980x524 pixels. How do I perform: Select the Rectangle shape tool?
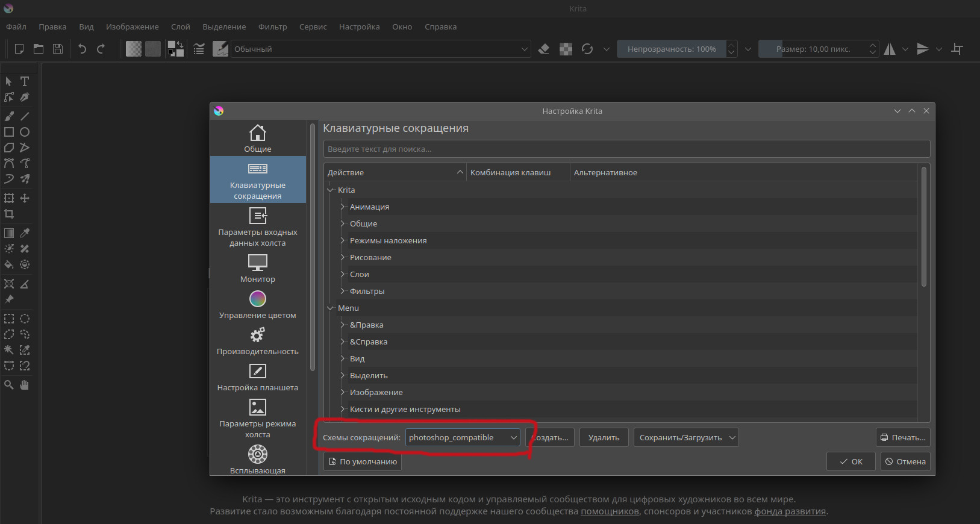(9, 132)
